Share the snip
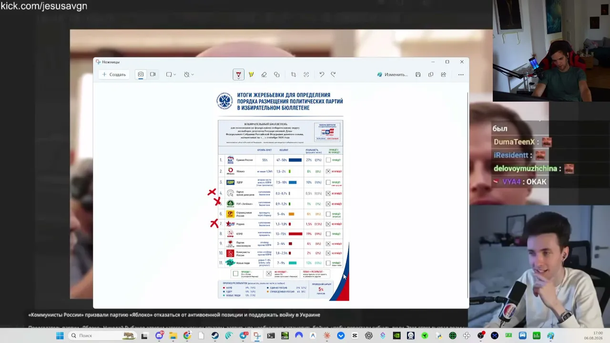Image resolution: width=610 pixels, height=343 pixels. [444, 74]
